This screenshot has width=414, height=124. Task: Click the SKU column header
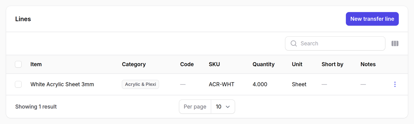(x=214, y=64)
